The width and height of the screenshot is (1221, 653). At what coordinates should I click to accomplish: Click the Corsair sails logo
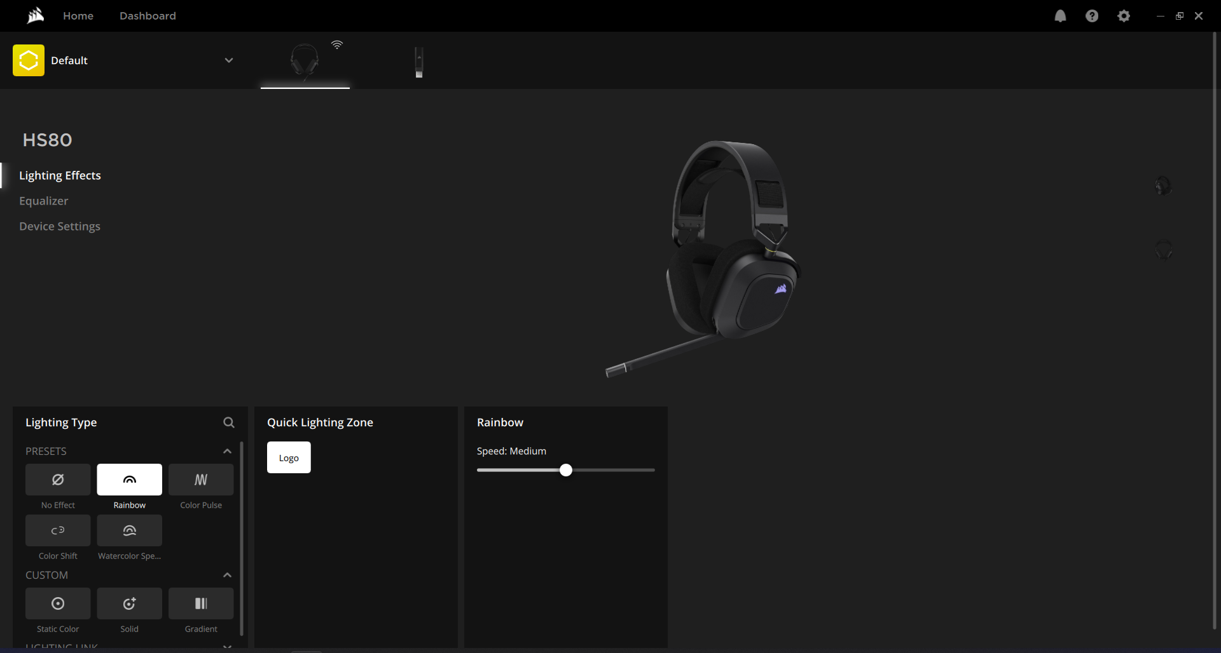tap(36, 15)
